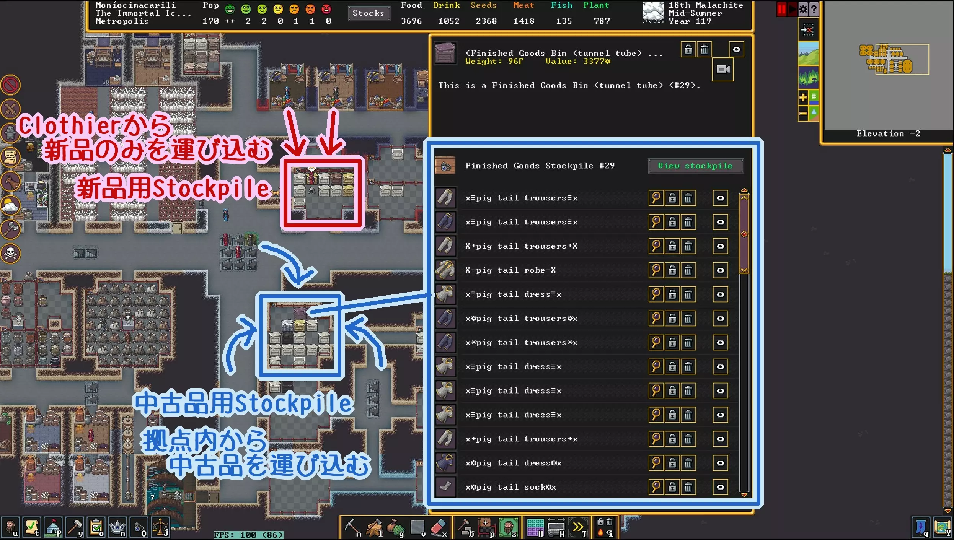Open the zones menu
This screenshot has height=540, width=954.
tap(508, 527)
